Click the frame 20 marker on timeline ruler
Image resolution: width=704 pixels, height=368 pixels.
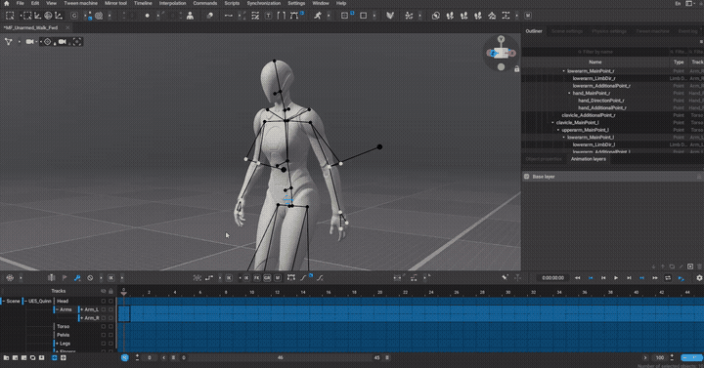[x=379, y=292]
